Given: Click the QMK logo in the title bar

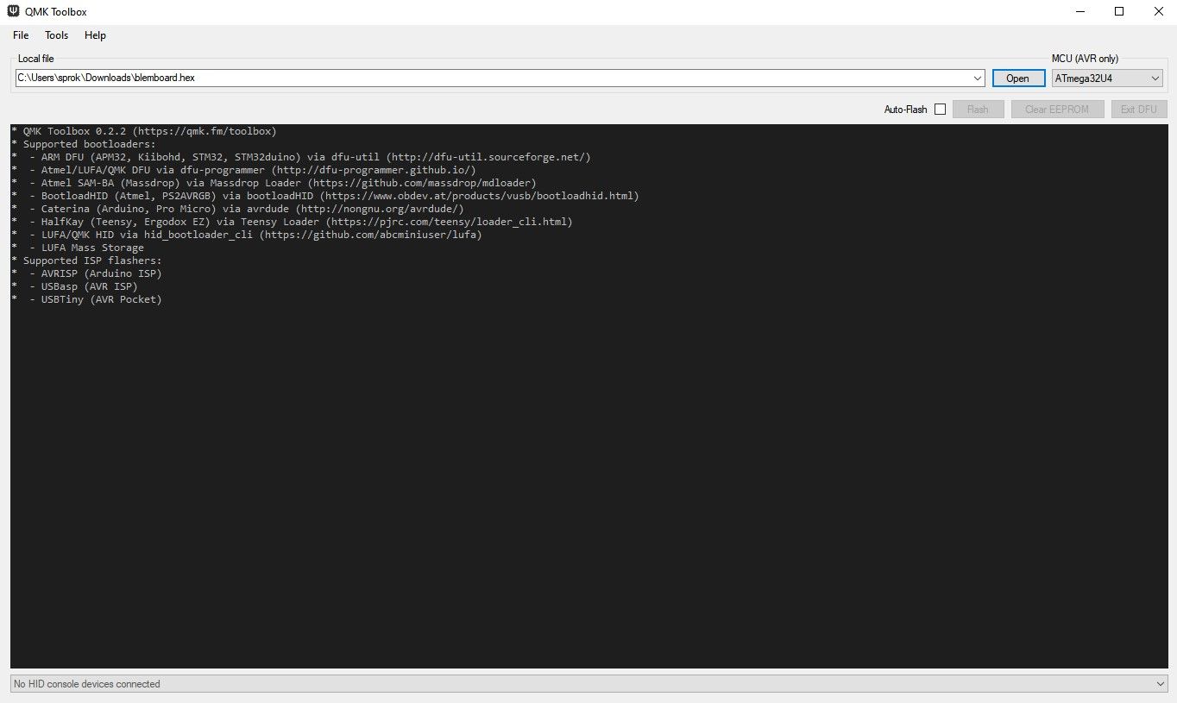Looking at the screenshot, I should tap(12, 11).
